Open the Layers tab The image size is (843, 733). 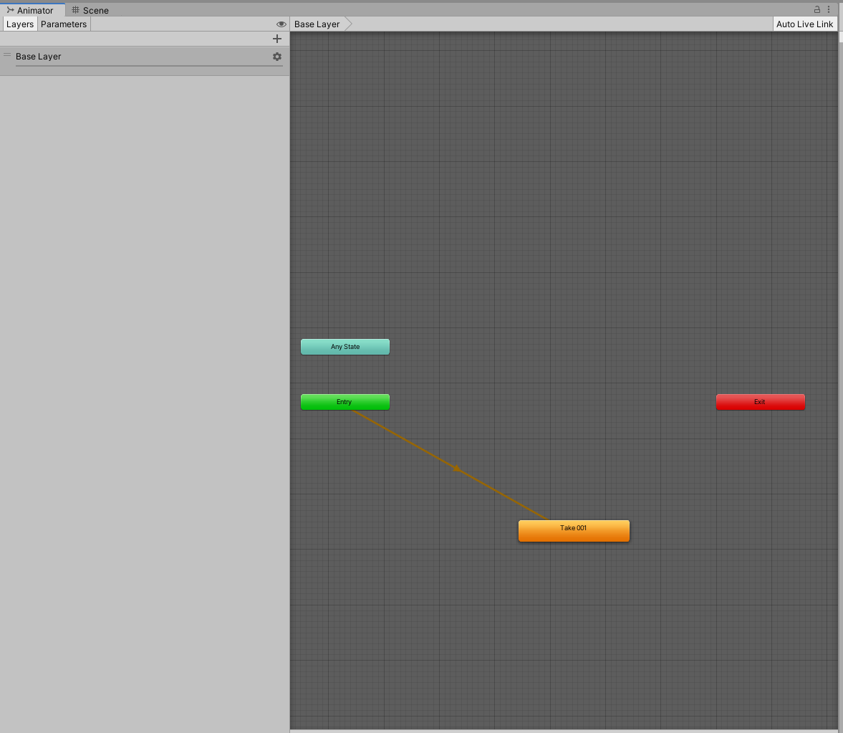[x=20, y=24]
